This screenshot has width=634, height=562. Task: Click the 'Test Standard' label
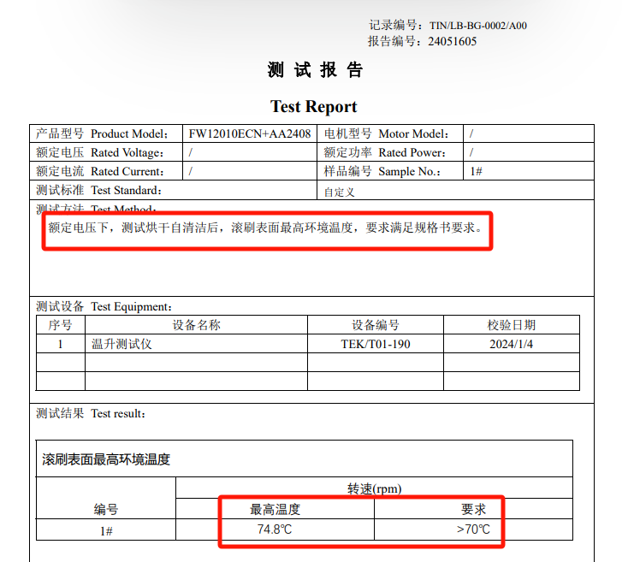pyautogui.click(x=98, y=190)
